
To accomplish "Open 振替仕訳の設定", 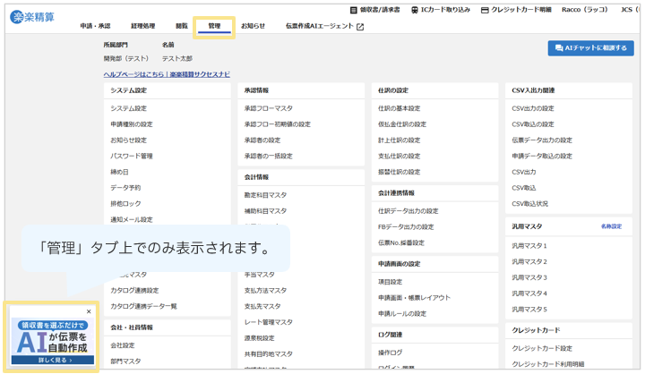I will click(x=399, y=172).
